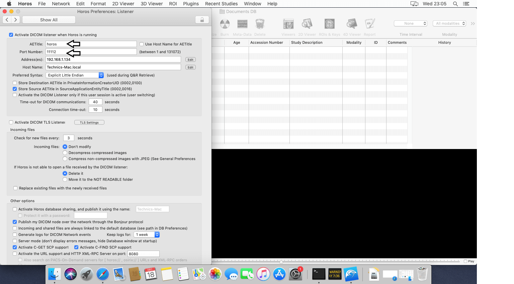Check the Play checkbox under viewer
This screenshot has height=284, width=514.
pyautogui.click(x=465, y=261)
